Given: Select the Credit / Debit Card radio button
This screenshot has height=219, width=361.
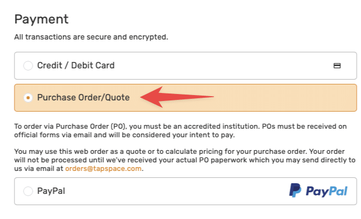Looking at the screenshot, I should point(28,66).
